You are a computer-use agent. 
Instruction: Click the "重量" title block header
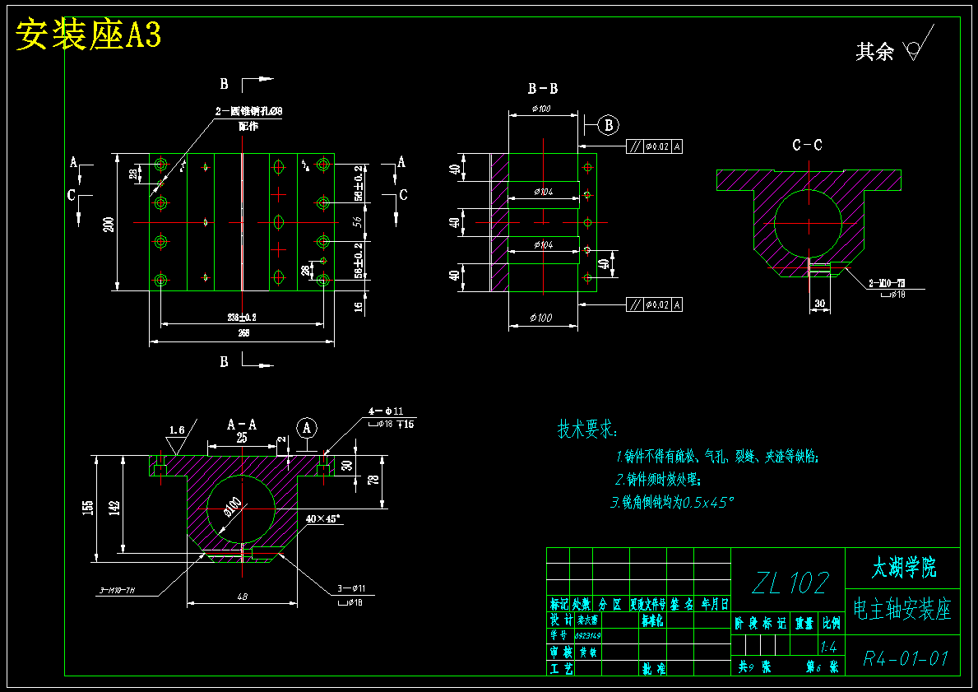click(804, 624)
